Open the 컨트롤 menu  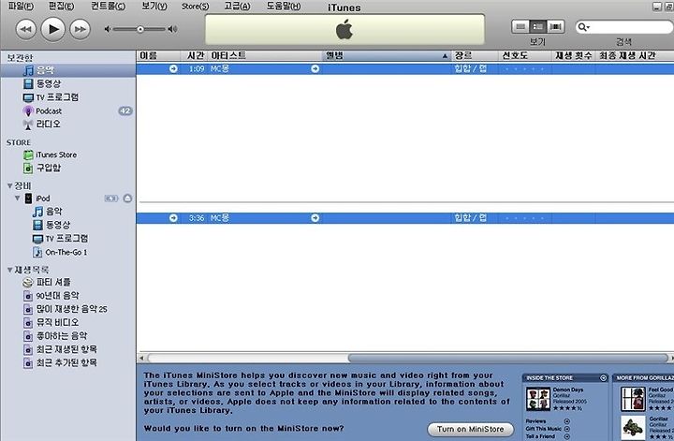pos(108,6)
